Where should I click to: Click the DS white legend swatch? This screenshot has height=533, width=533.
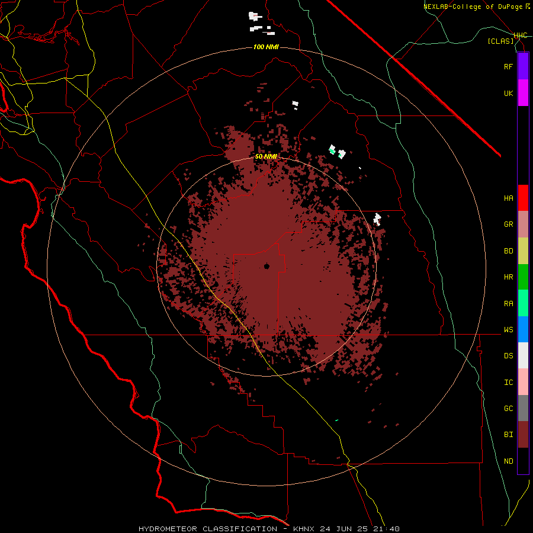tap(523, 355)
